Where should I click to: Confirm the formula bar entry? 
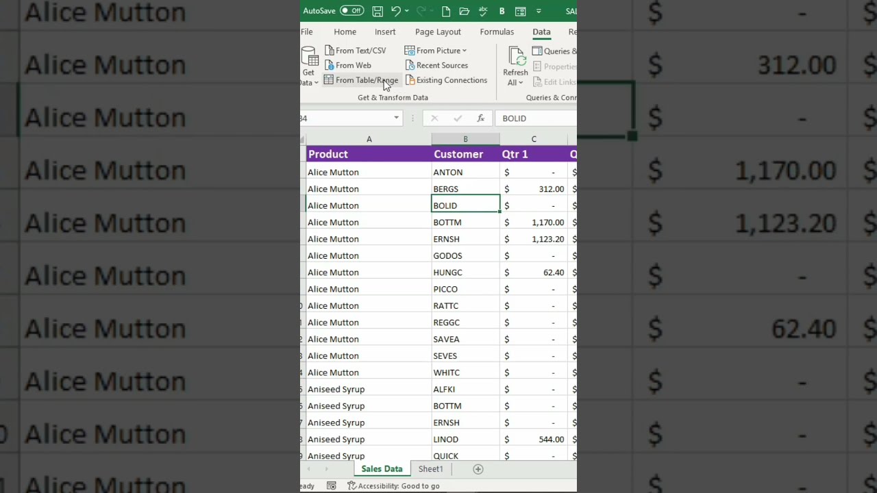coord(458,118)
